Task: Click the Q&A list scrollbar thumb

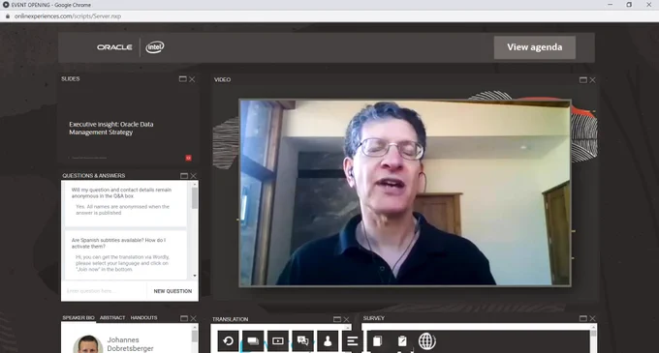Action: (x=195, y=198)
